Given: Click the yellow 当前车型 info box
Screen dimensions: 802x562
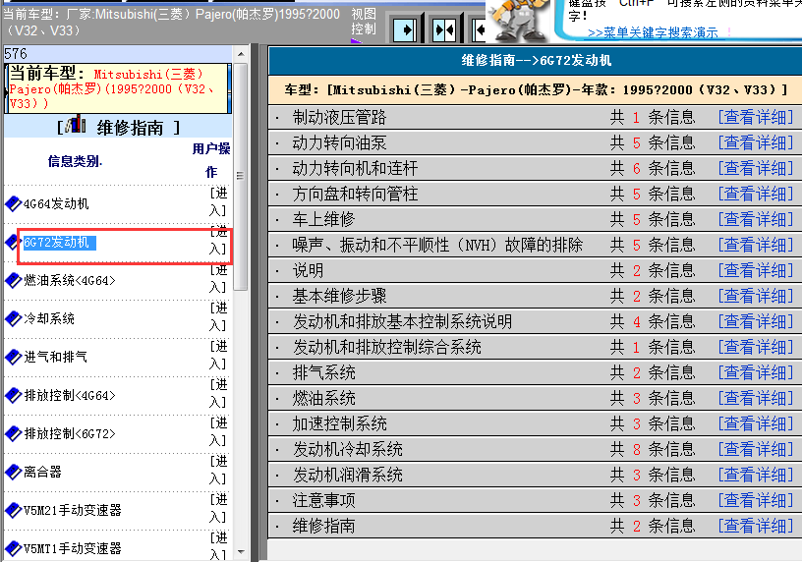Looking at the screenshot, I should [x=117, y=88].
